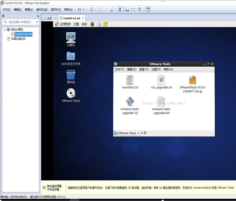Click the 单击虚拟屏幕可发送按键 hint icon
The image size is (236, 201).
(44, 187)
